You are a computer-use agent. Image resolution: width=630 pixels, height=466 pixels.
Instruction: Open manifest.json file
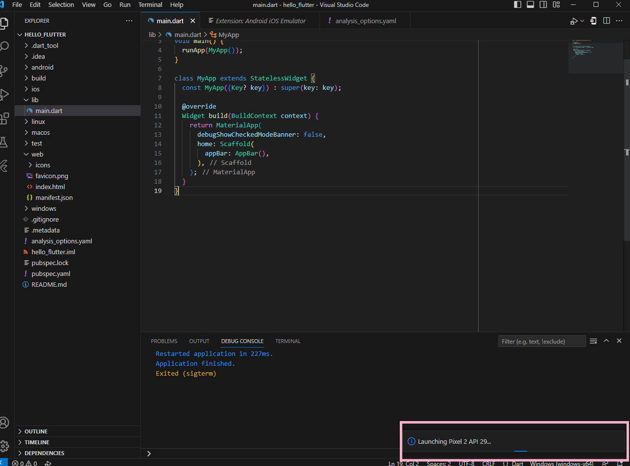coord(77,197)
